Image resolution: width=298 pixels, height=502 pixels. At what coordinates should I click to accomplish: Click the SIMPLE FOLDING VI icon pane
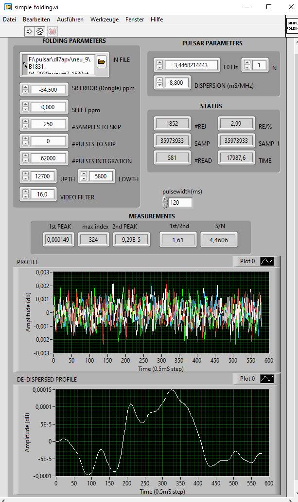click(292, 26)
